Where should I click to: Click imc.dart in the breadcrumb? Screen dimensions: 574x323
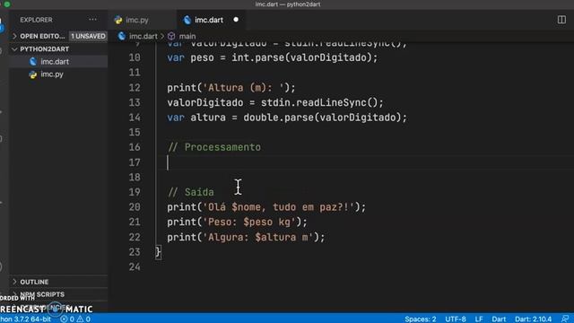pos(143,36)
